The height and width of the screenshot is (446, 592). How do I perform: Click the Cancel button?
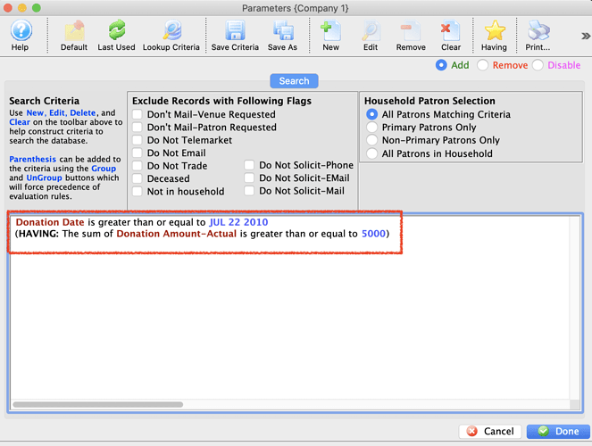490,432
